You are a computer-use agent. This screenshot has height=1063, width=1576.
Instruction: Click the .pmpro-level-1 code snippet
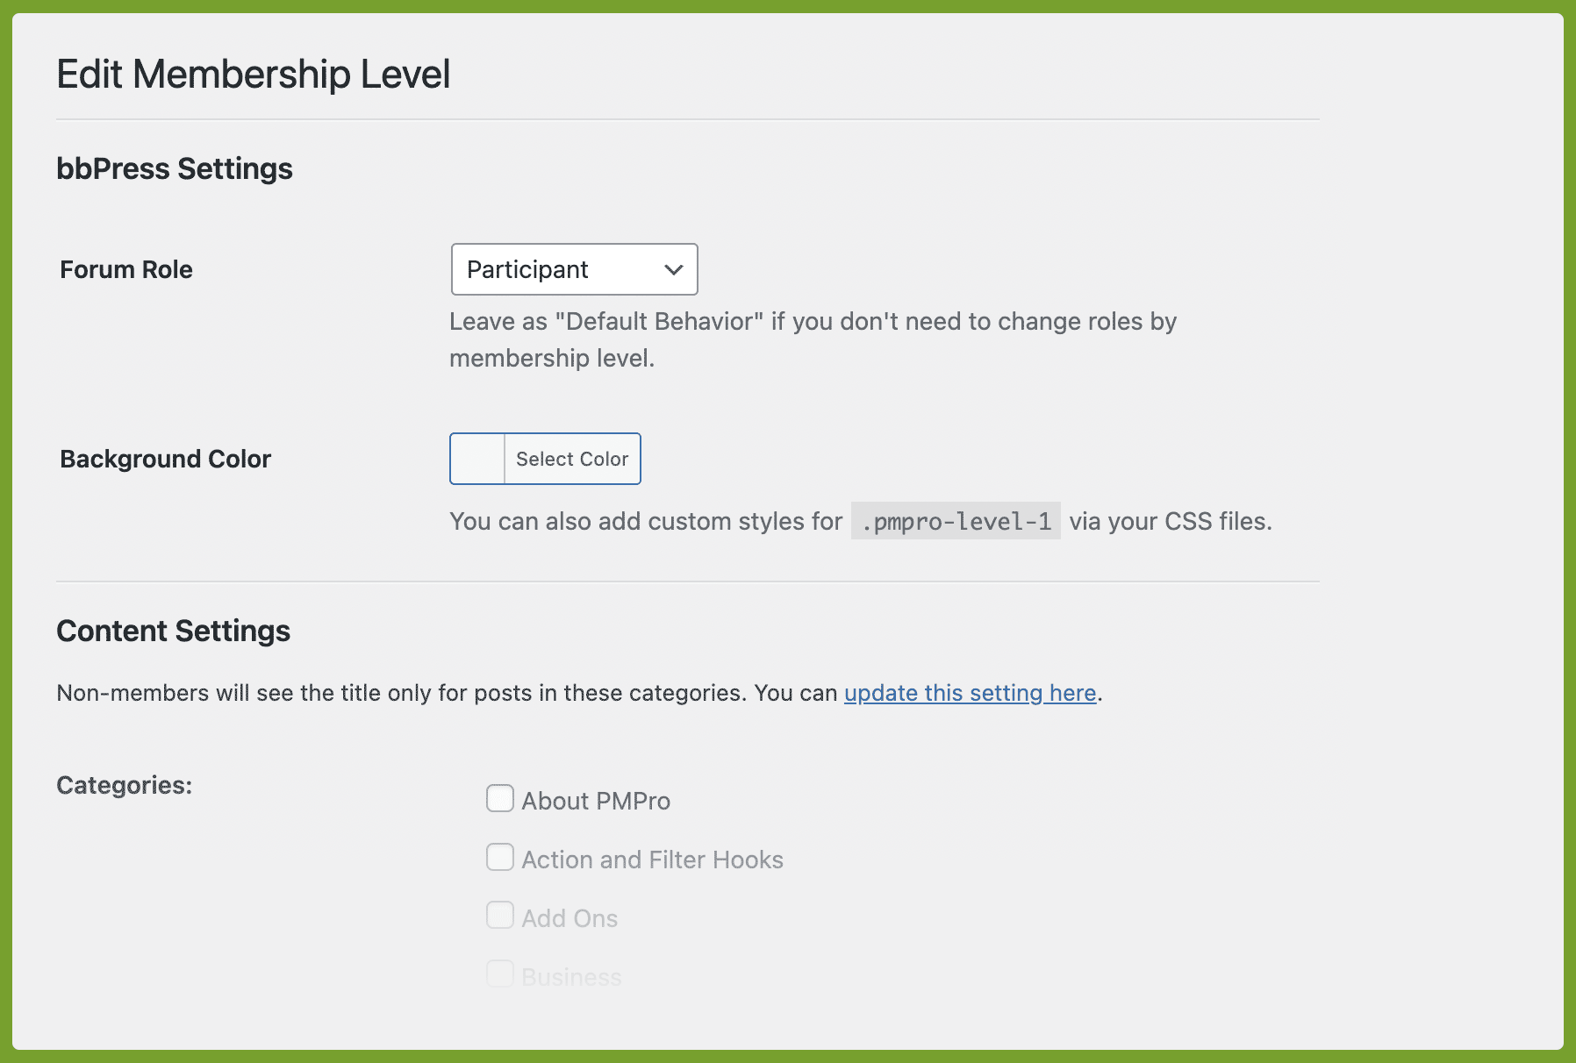coord(956,521)
